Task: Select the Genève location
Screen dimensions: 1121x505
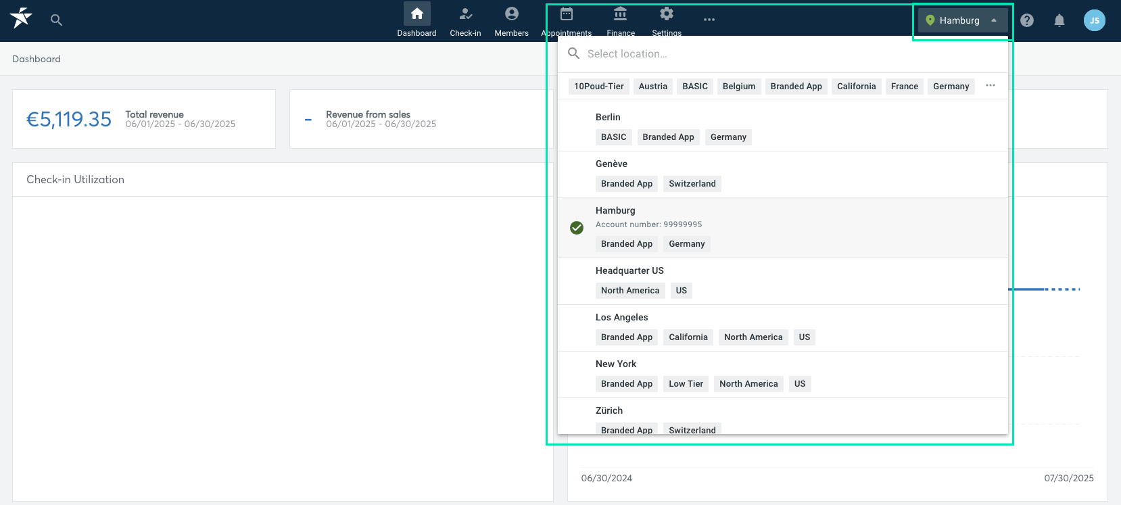Action: click(783, 174)
